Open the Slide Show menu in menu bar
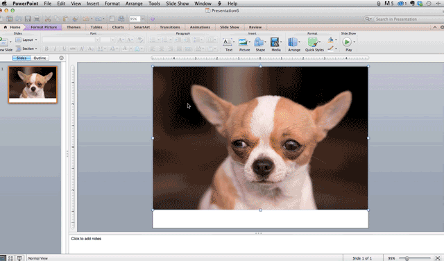Screen dimensions: 444x261 click(178, 3)
